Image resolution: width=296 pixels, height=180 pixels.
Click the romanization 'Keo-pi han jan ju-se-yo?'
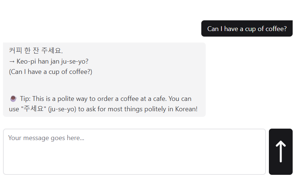52,61
